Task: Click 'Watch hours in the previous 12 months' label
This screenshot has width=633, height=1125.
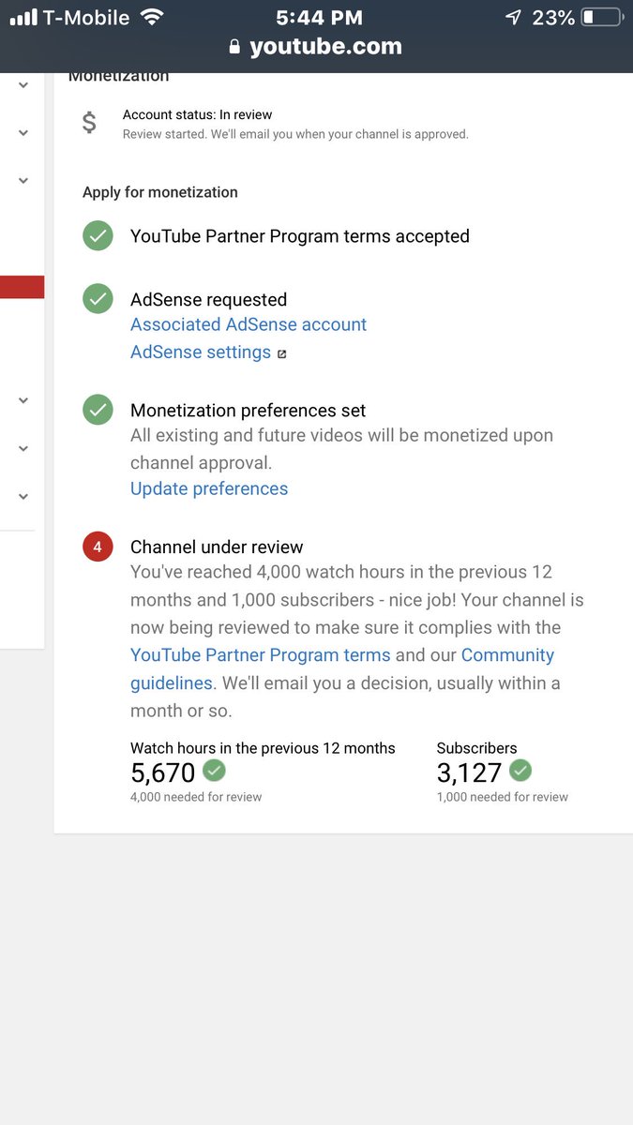Action: [263, 748]
